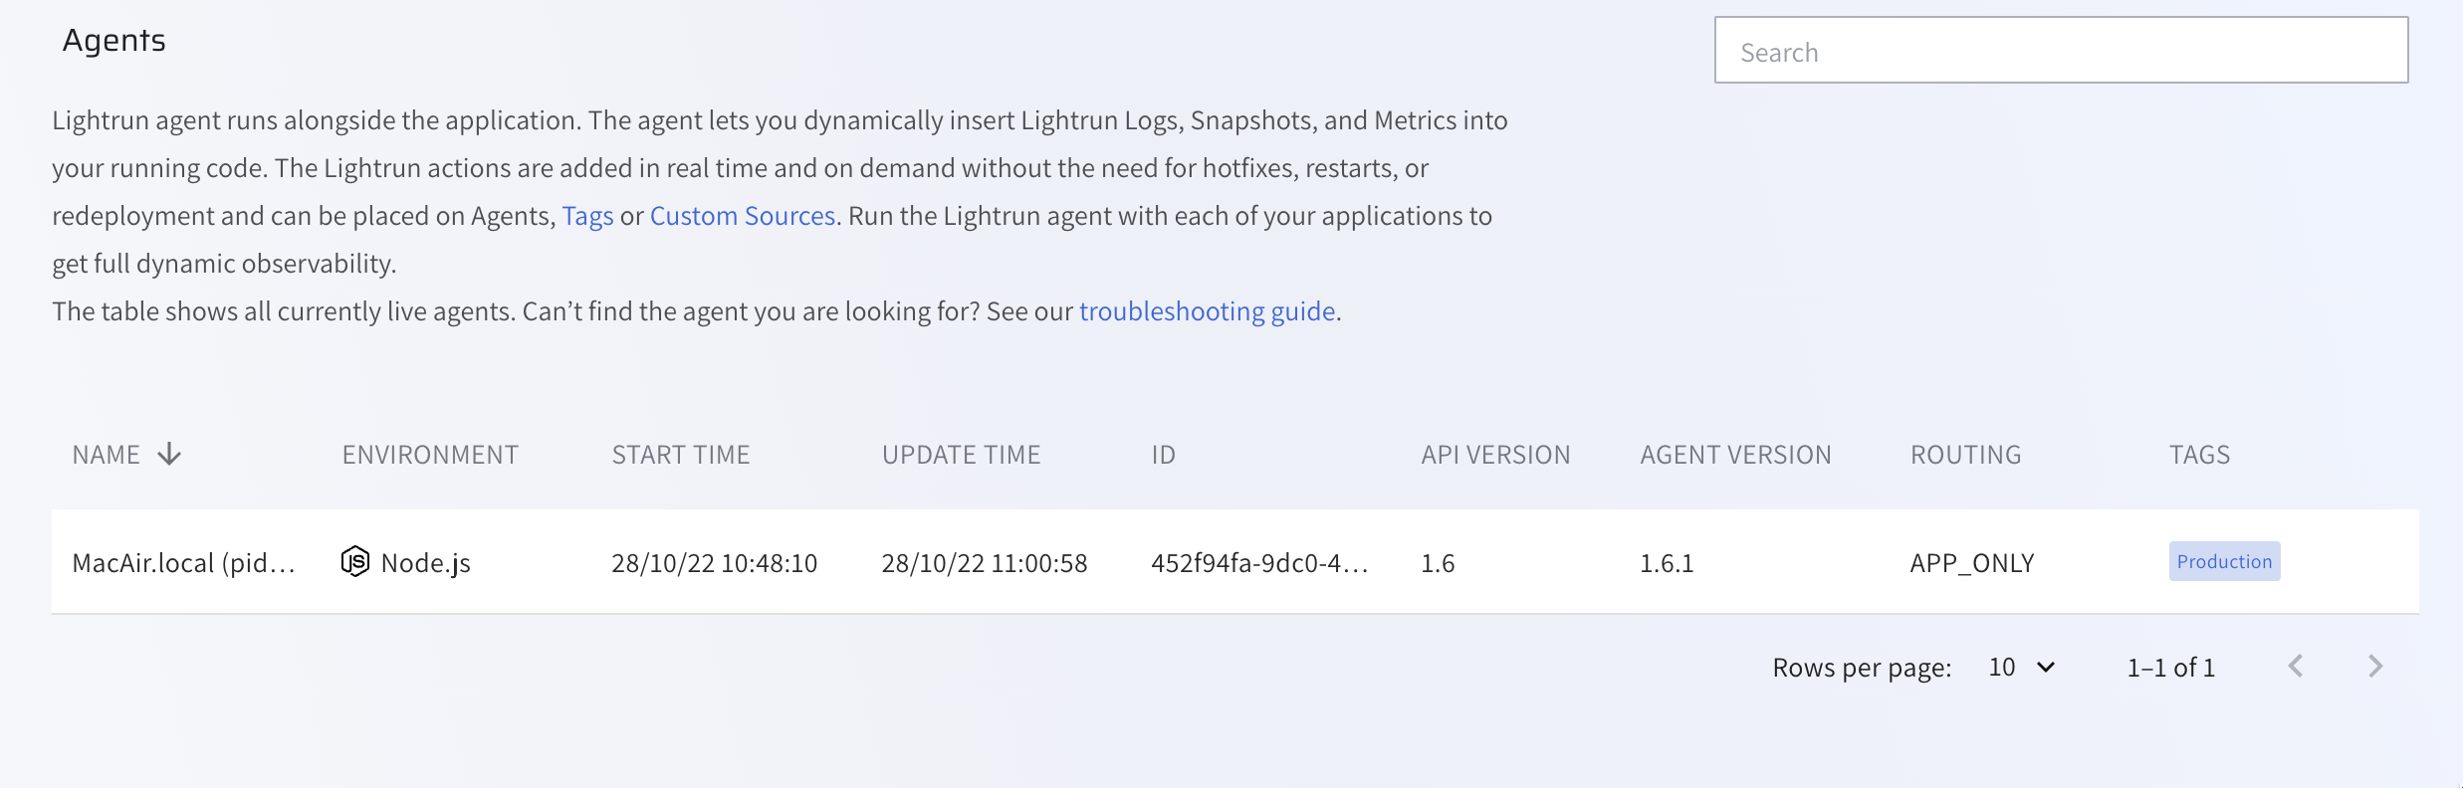Click the ID column header
2463x788 pixels.
coord(1163,455)
